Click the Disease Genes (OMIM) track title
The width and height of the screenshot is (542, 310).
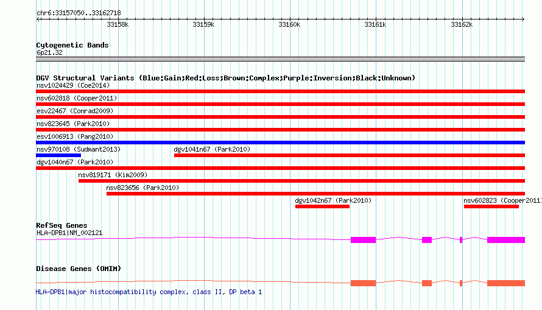[79, 269]
